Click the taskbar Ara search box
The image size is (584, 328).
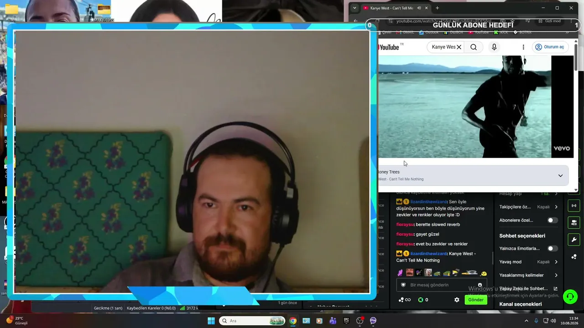pos(252,321)
